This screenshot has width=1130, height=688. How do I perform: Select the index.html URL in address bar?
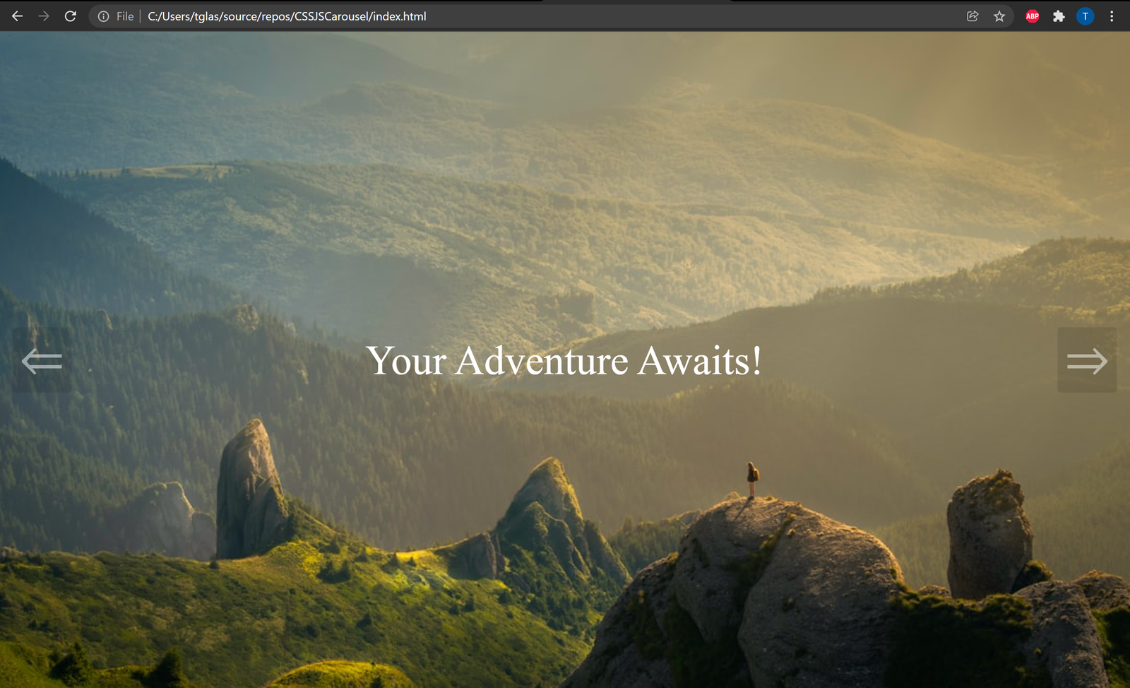287,16
